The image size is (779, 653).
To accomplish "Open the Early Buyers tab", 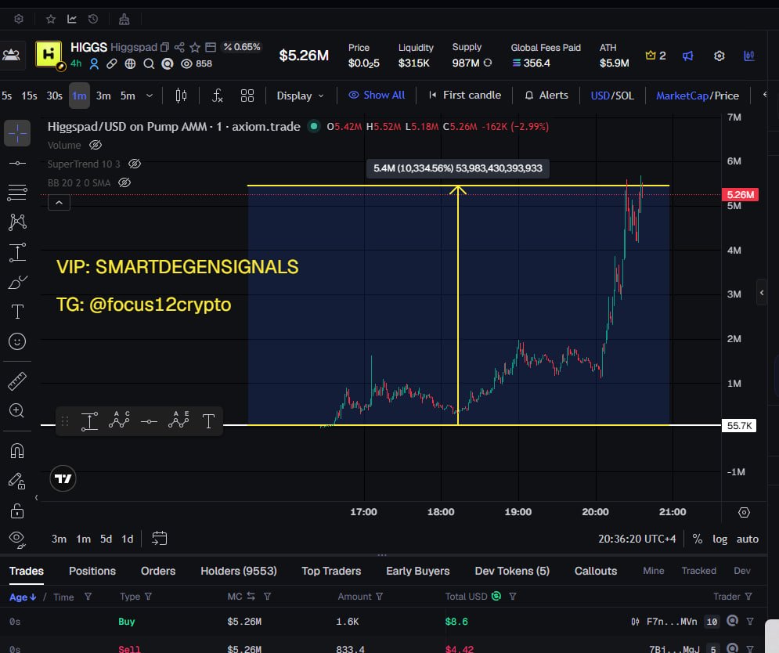I will (x=417, y=571).
